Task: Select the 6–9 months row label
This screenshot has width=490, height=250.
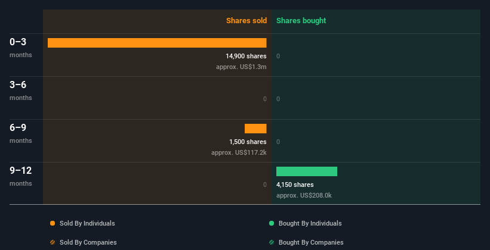Action: (x=21, y=133)
